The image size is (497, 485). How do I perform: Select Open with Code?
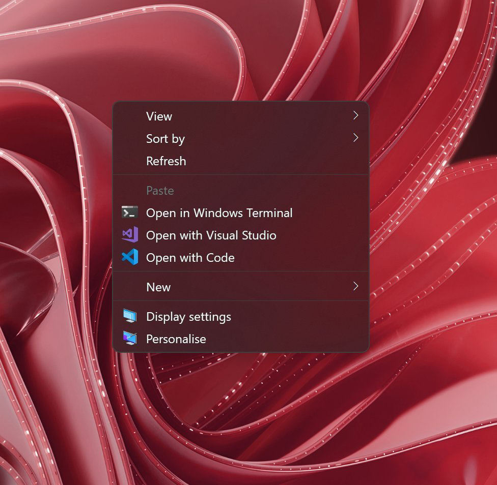coord(190,257)
